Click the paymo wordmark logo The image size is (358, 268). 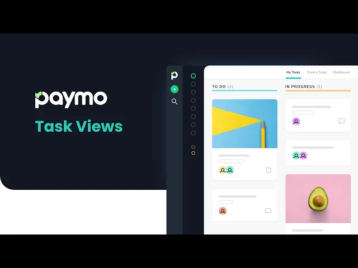pos(71,99)
